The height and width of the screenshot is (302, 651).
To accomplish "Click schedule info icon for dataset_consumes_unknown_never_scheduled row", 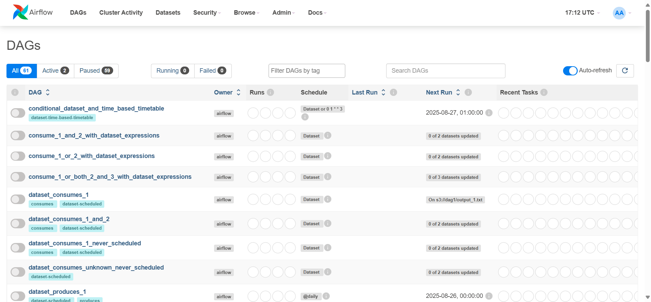I will click(x=328, y=272).
